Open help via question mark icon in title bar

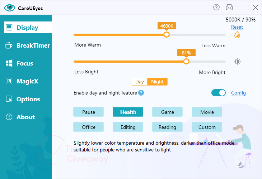(216, 7)
